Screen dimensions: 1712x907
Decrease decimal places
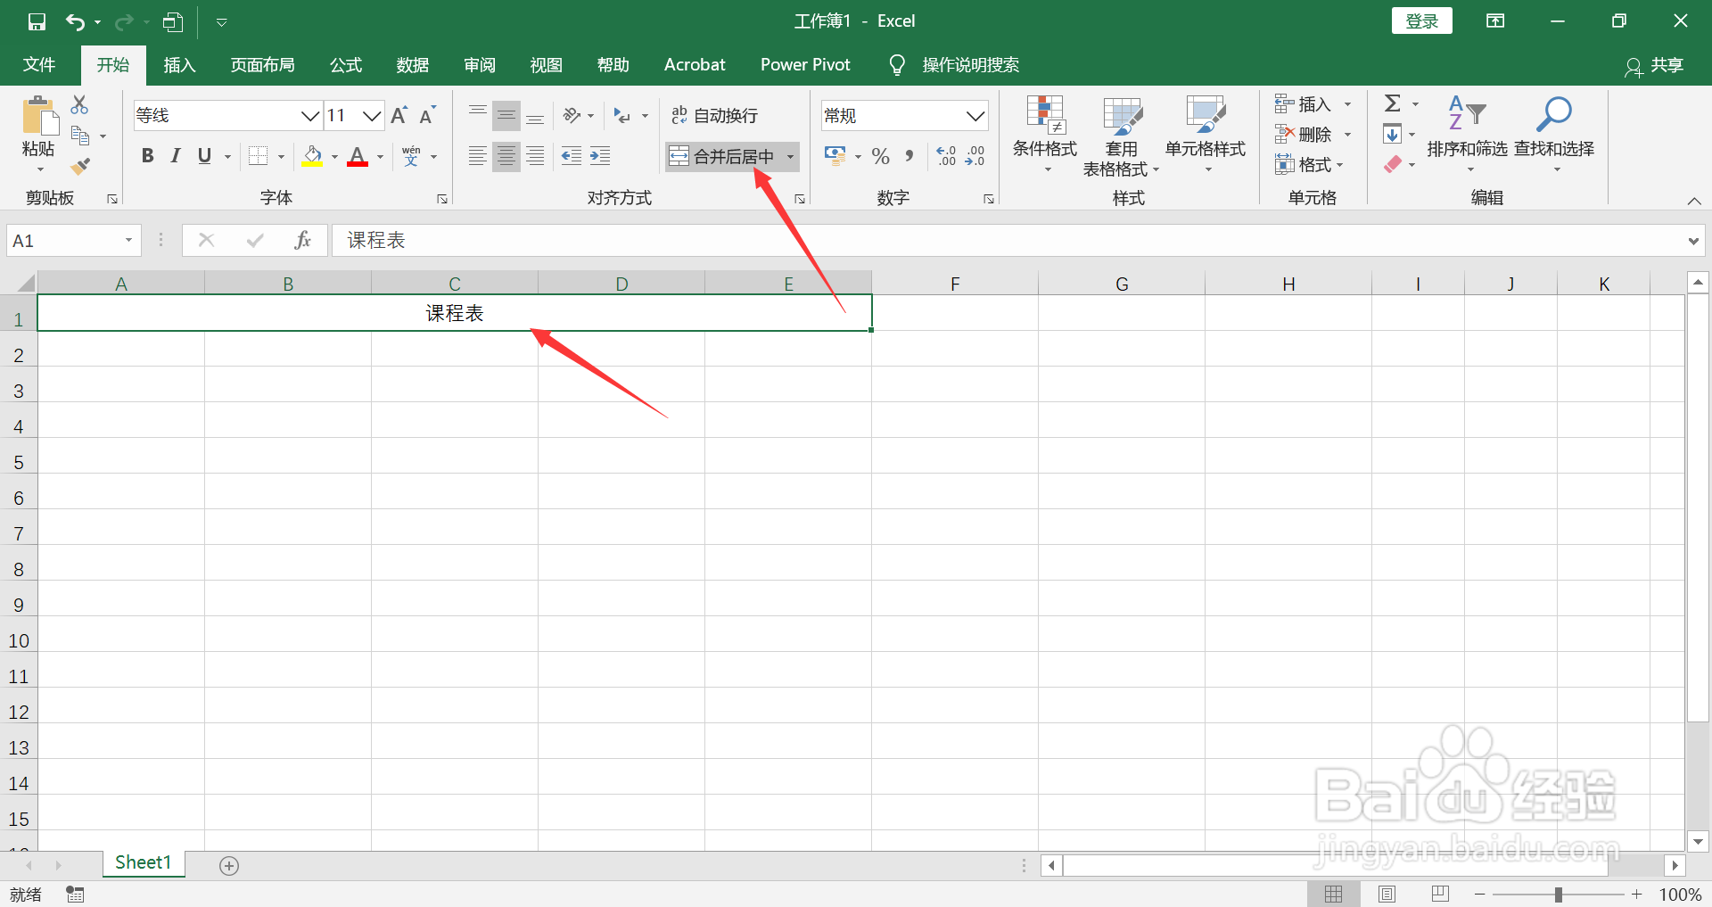point(975,156)
